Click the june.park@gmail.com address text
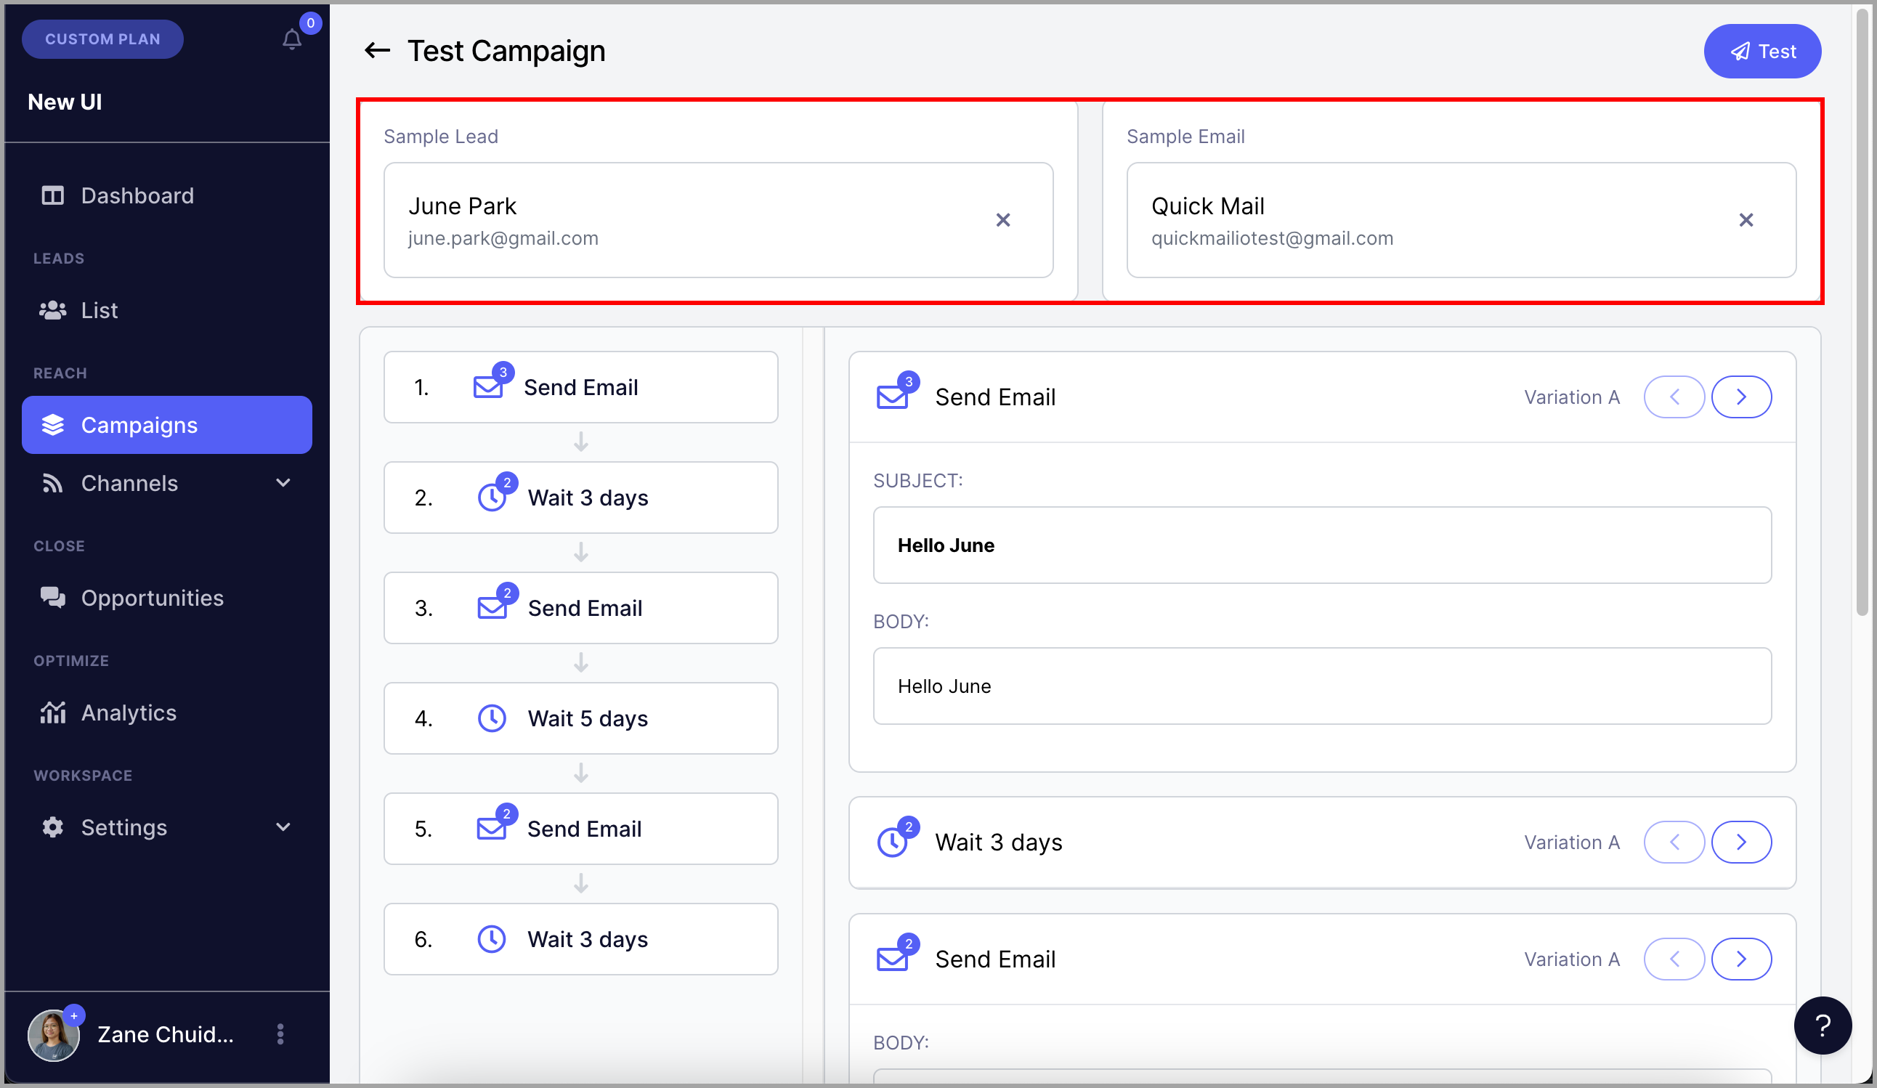Image resolution: width=1877 pixels, height=1088 pixels. 503,238
